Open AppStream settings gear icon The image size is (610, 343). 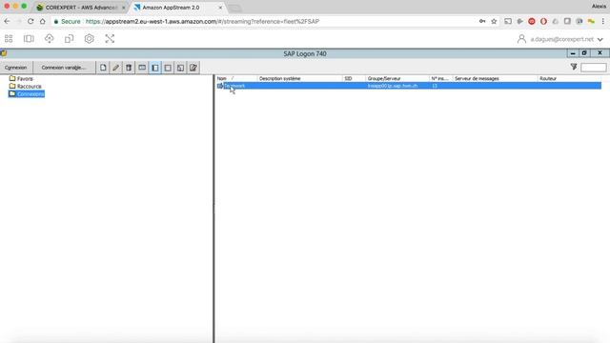[89, 38]
